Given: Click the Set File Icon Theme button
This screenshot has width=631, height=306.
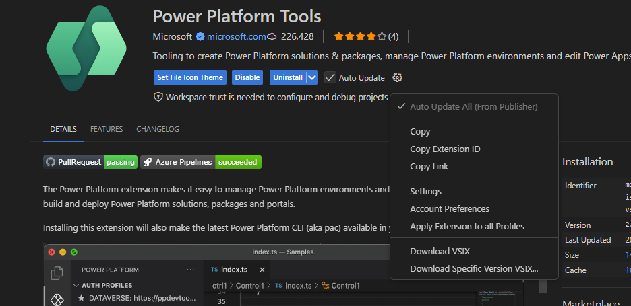Looking at the screenshot, I should (190, 77).
